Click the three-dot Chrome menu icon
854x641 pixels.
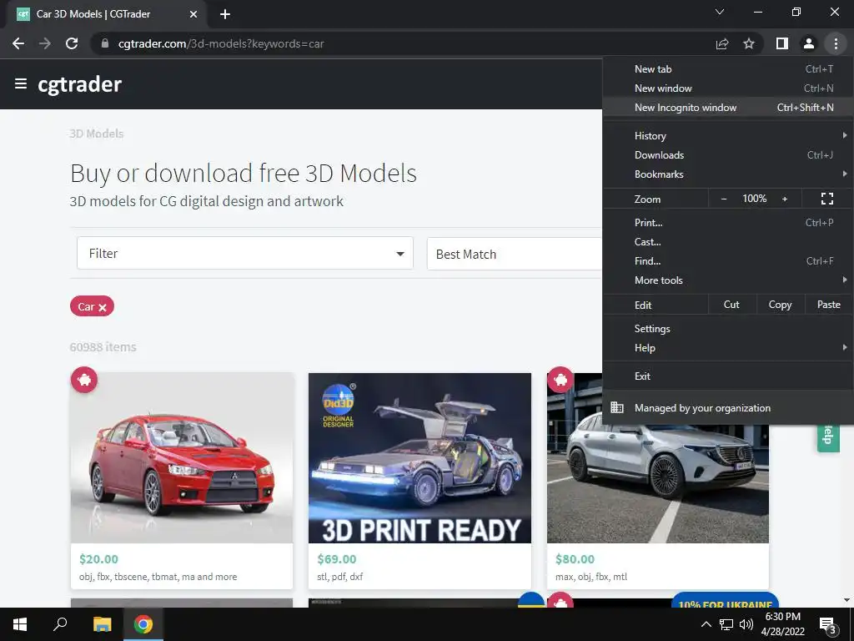[836, 43]
